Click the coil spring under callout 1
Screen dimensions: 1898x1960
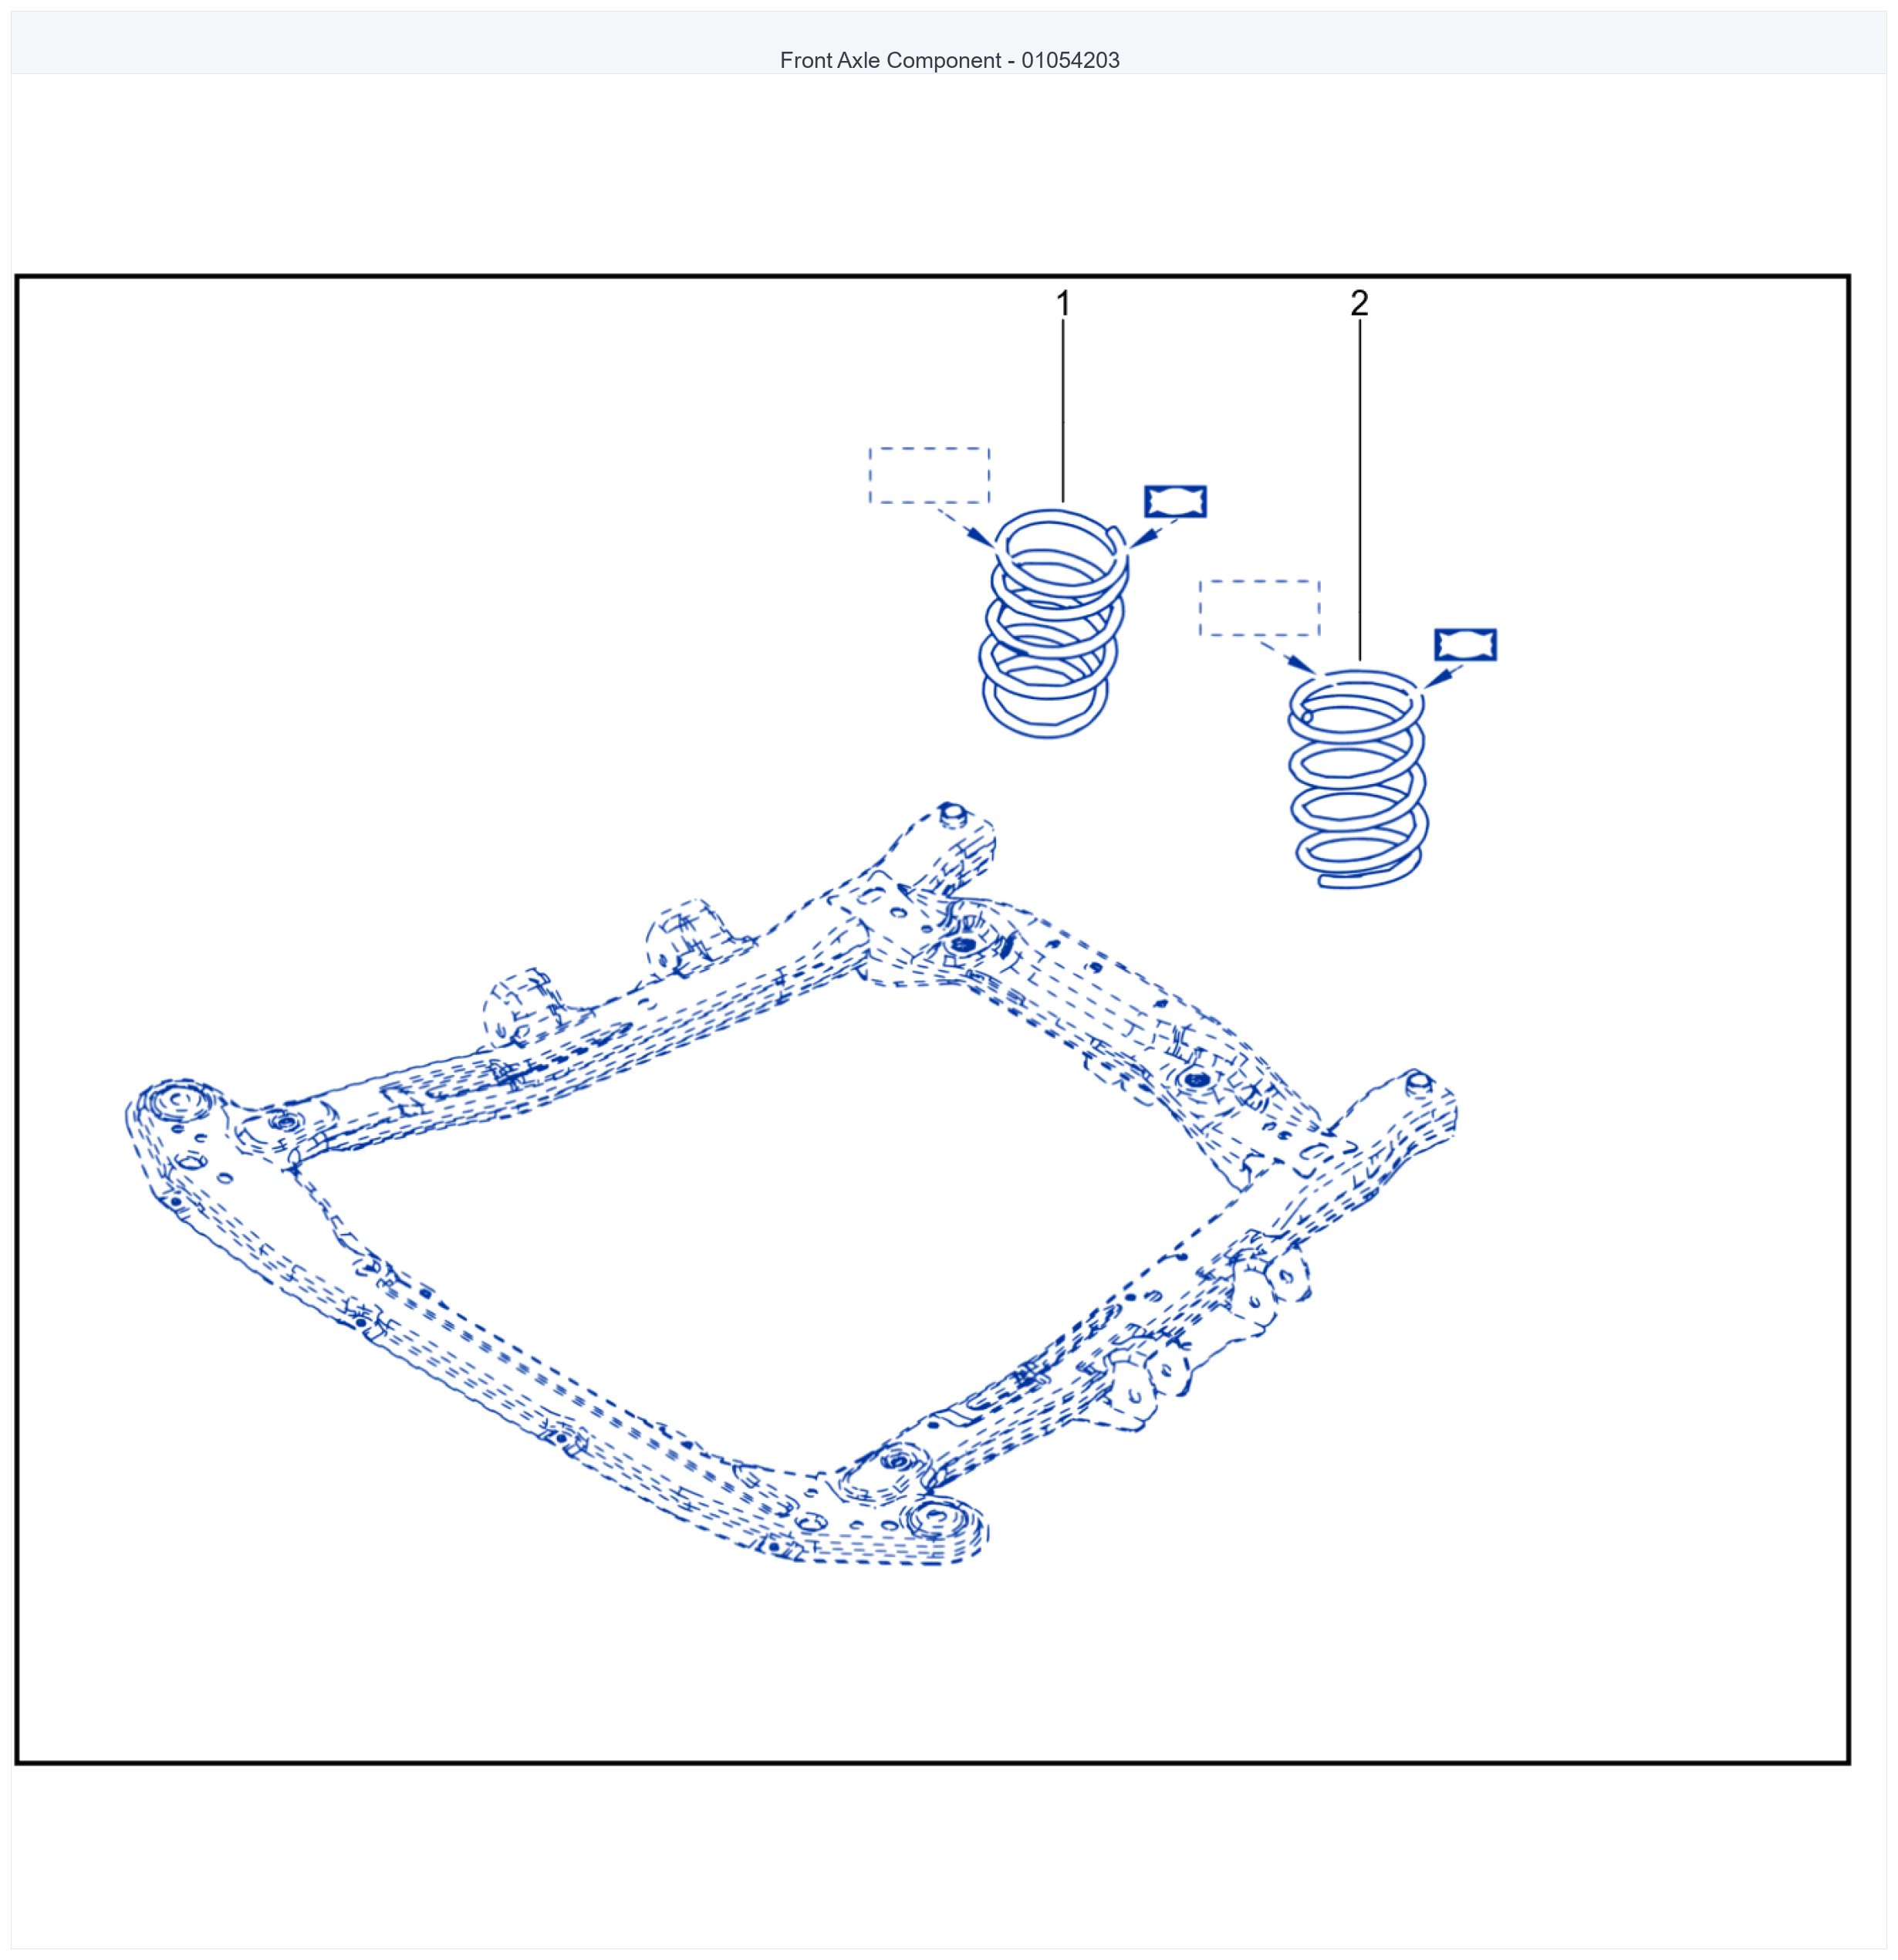click(1053, 623)
